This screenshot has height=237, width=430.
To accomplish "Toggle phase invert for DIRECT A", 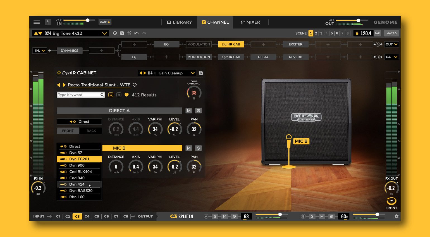I will (198, 111).
